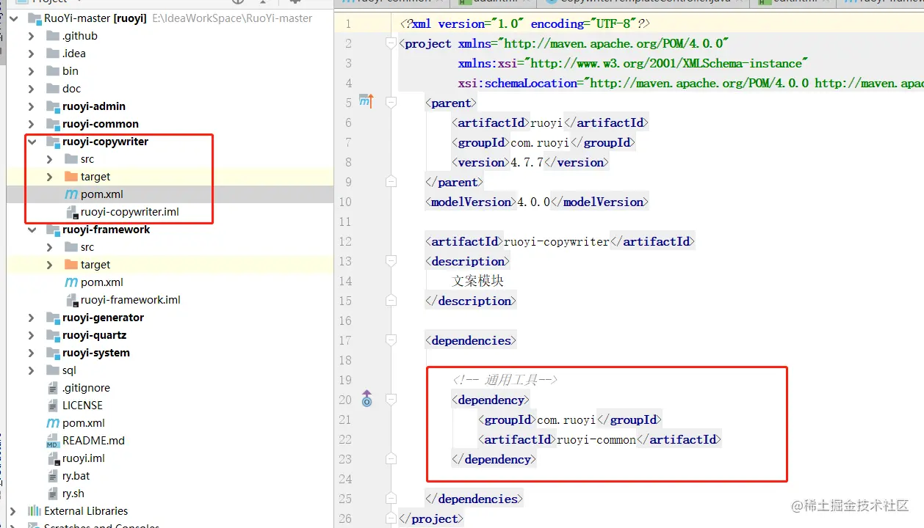The image size is (924, 528).
Task: Click ruoyi.iml file icon
Action: tap(53, 459)
